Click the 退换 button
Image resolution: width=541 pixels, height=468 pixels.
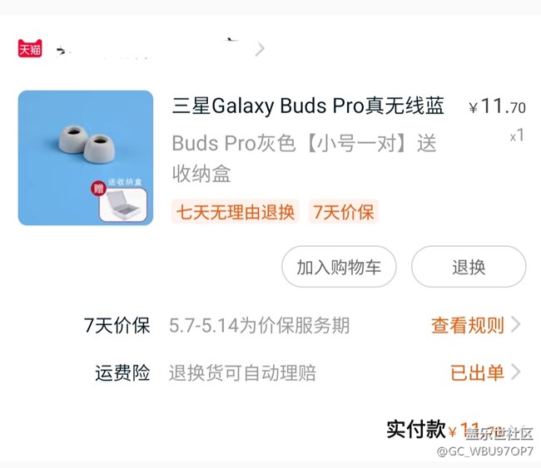tap(469, 267)
